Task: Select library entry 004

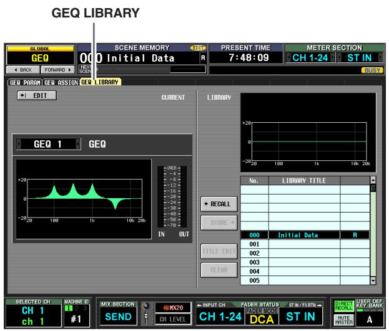Action: click(305, 271)
